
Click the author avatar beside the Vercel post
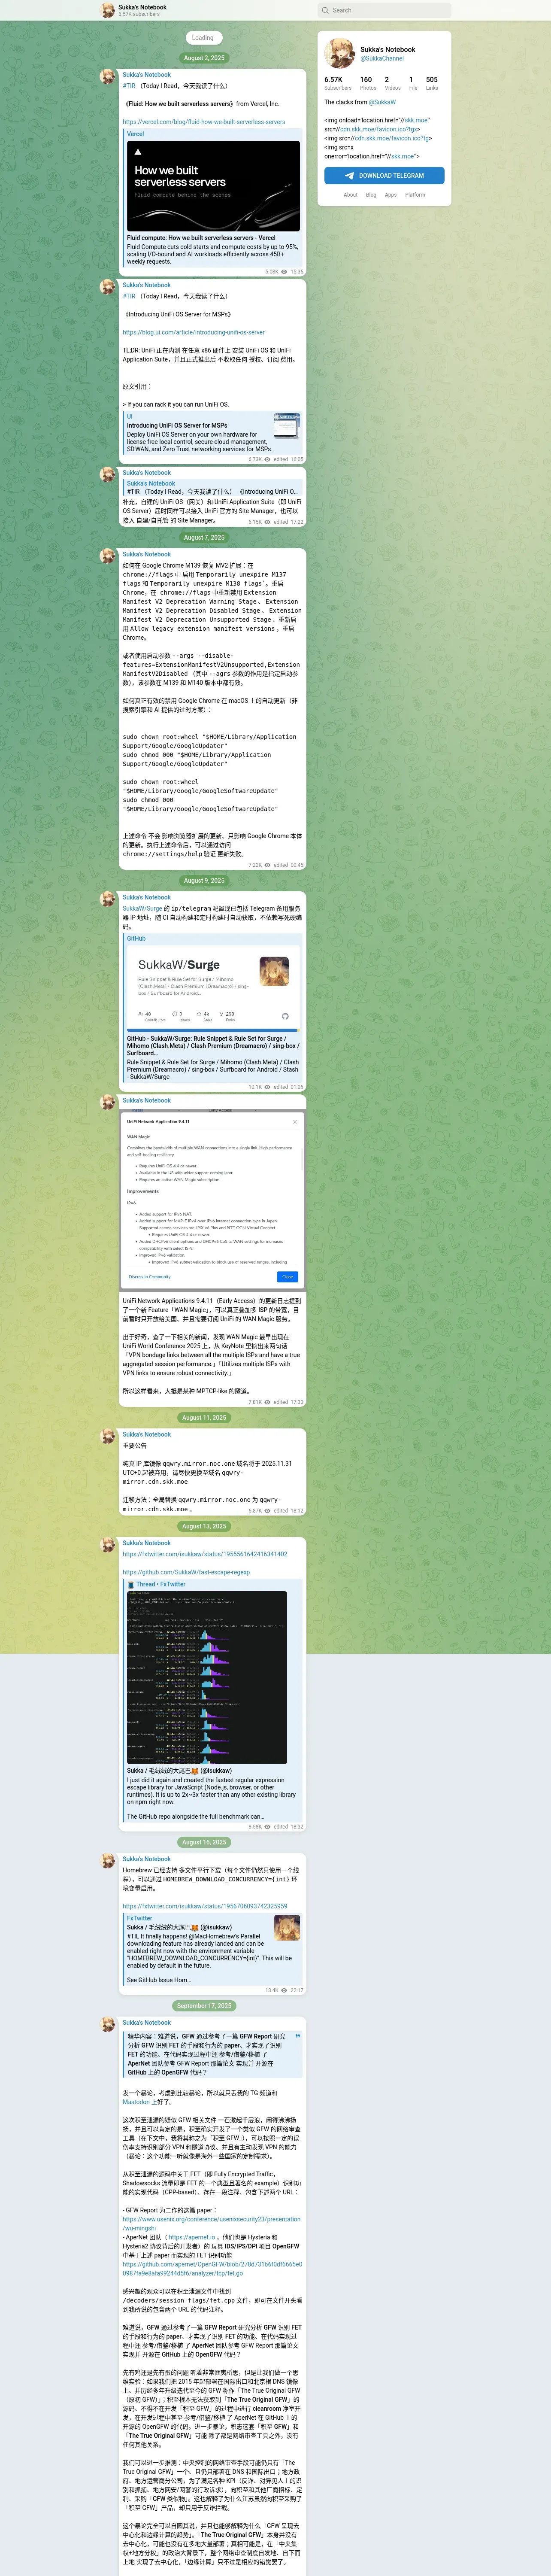[x=108, y=76]
